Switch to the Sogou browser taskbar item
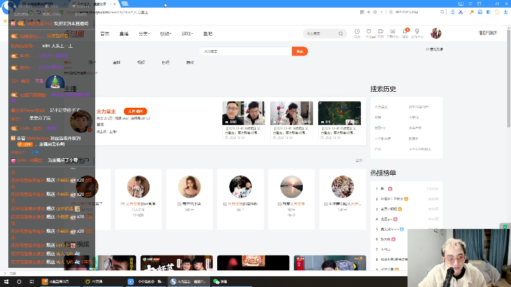Viewport: 511px width, 287px height. 188,281
